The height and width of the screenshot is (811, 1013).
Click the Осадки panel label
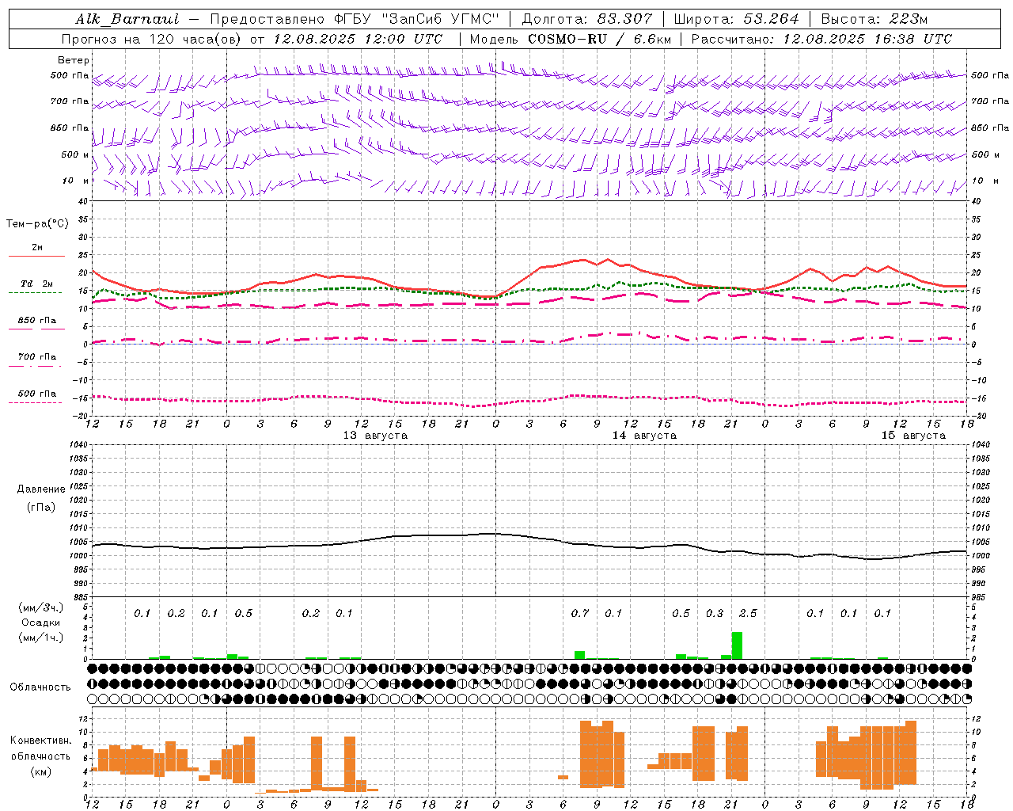[40, 623]
